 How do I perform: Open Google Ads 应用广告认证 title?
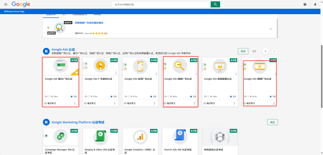(138, 79)
